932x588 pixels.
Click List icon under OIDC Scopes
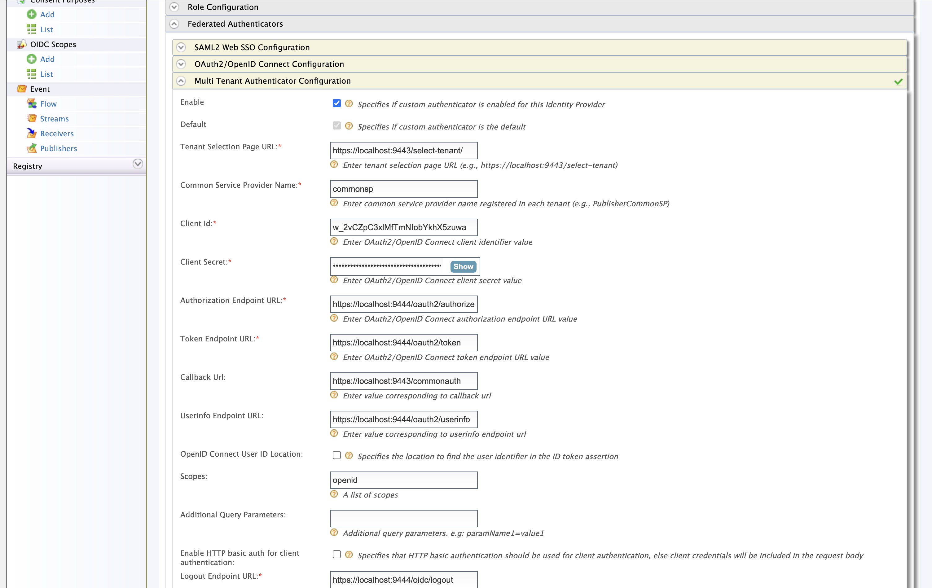point(31,73)
